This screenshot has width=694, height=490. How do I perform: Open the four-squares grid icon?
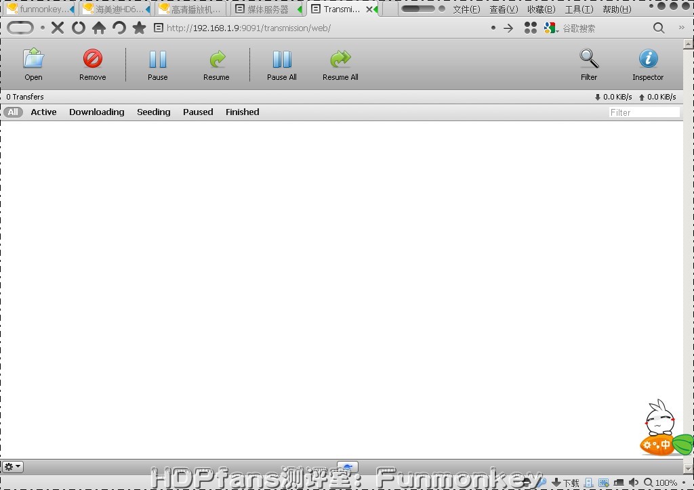click(x=530, y=28)
